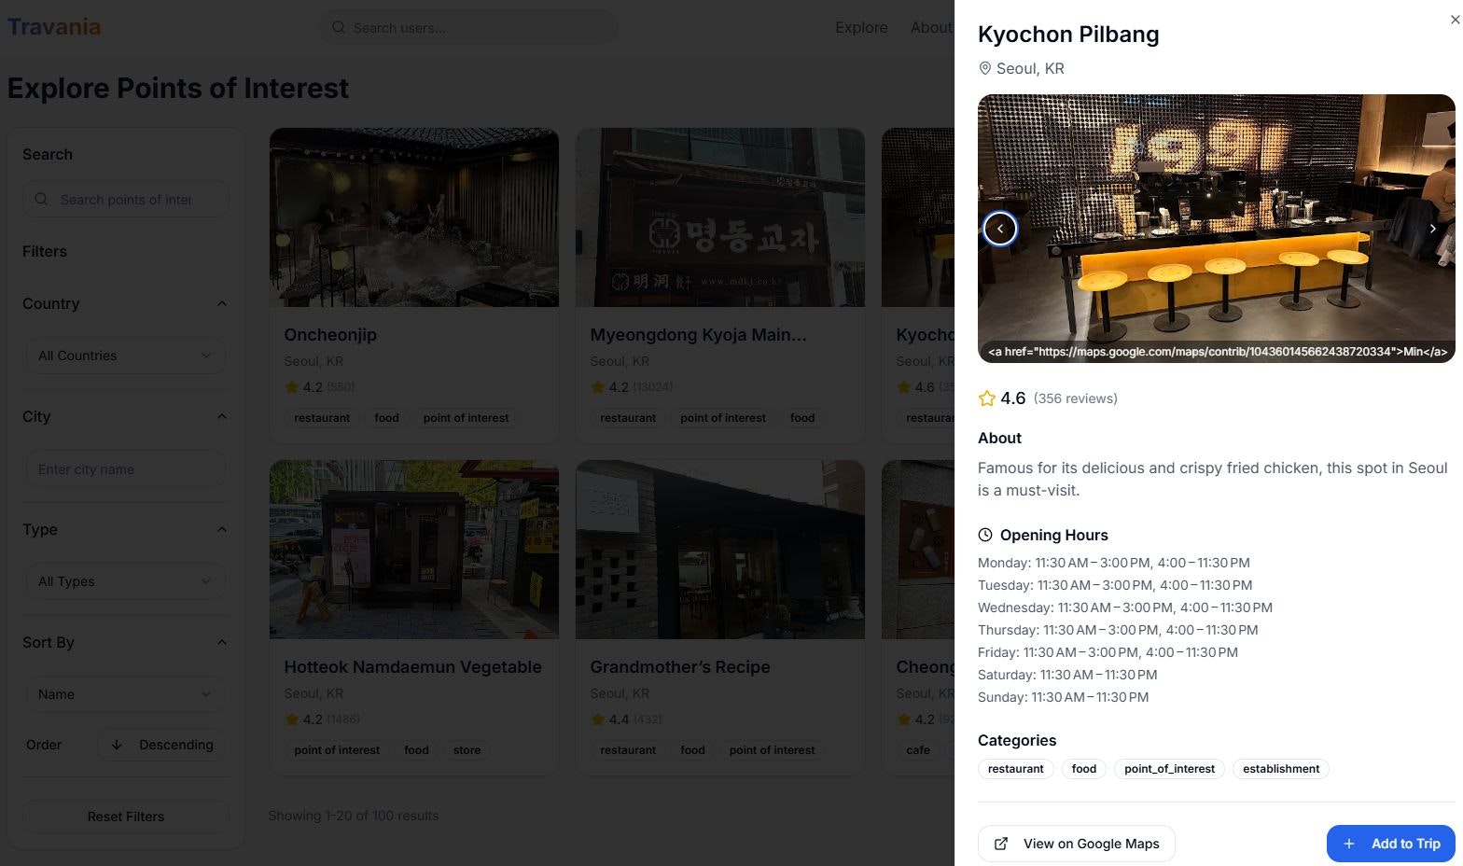The image size is (1463, 866).
Task: Click the star icon on Myeongdong Kyoja card
Action: pos(598,387)
